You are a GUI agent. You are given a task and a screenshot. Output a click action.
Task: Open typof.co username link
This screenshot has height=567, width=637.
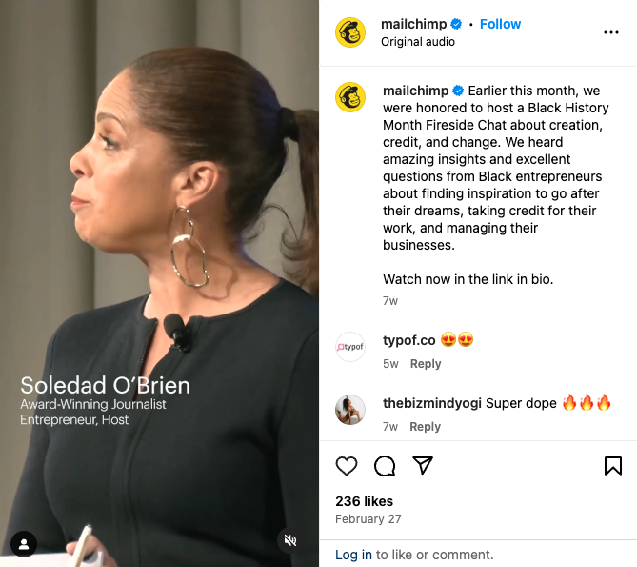[x=408, y=340]
